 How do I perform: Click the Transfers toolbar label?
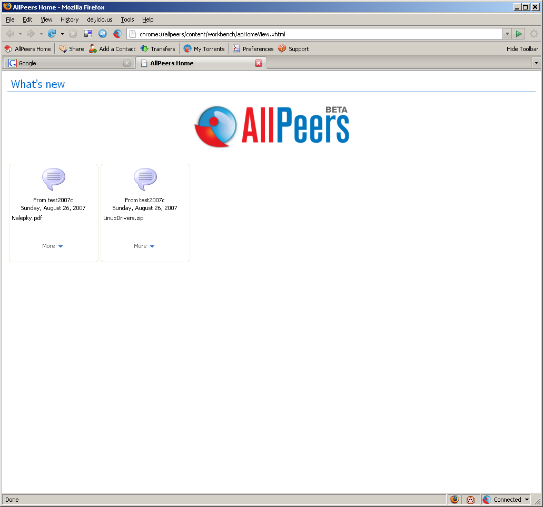click(x=163, y=49)
